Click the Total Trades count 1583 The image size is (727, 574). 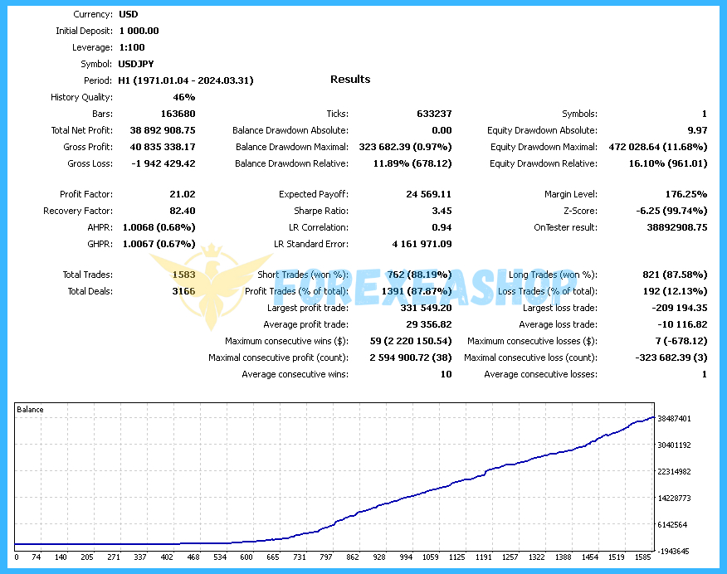point(183,275)
